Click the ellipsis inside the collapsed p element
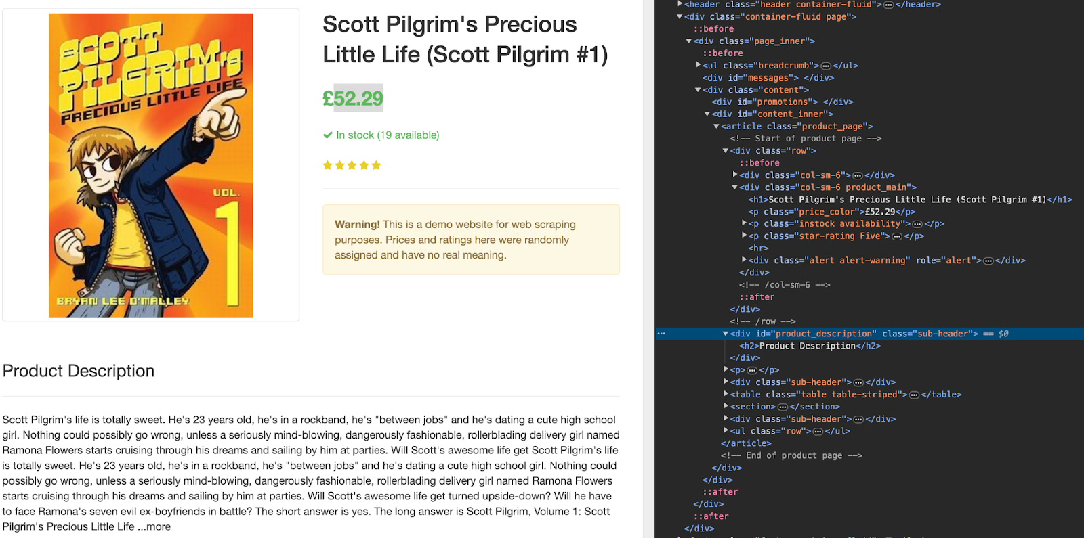 coord(752,370)
